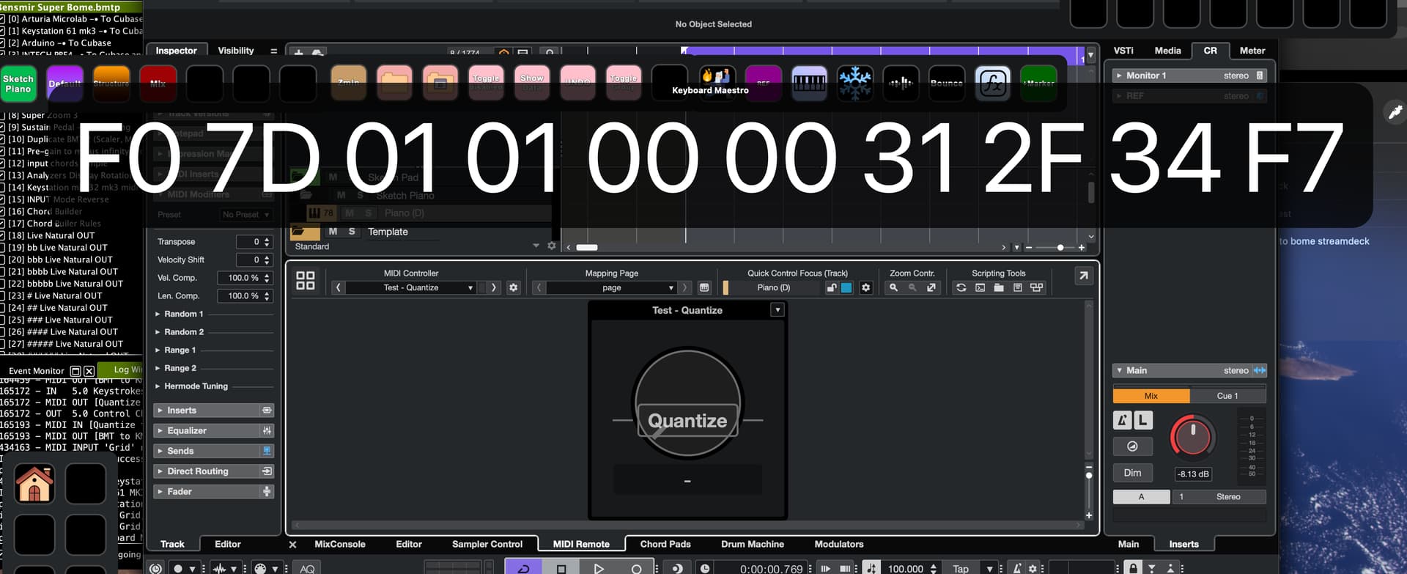
Task: Click the Tap tempo button
Action: (x=961, y=568)
